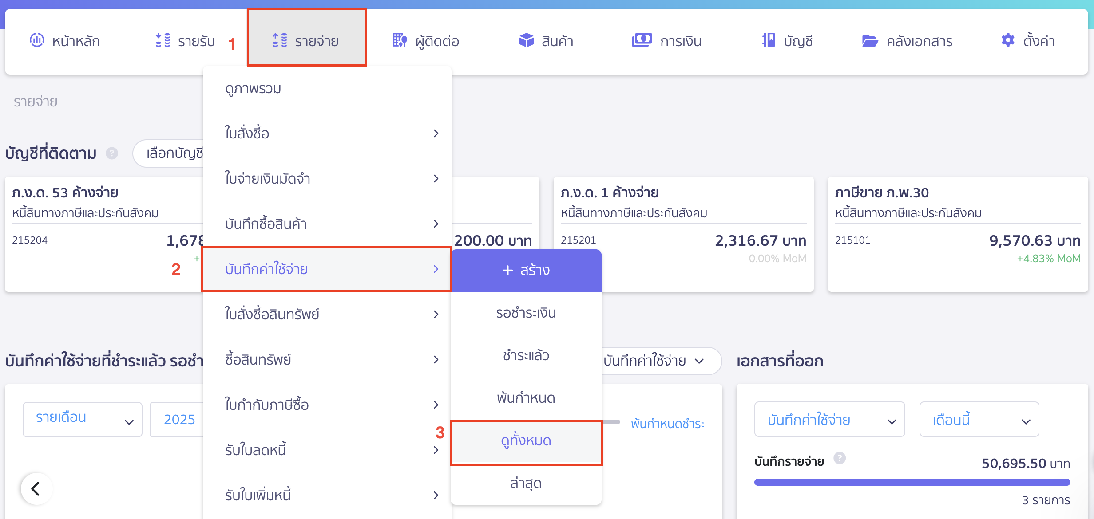Select ดูภาพรวม in the expense menu
Image resolution: width=1094 pixels, height=519 pixels.
coord(327,88)
